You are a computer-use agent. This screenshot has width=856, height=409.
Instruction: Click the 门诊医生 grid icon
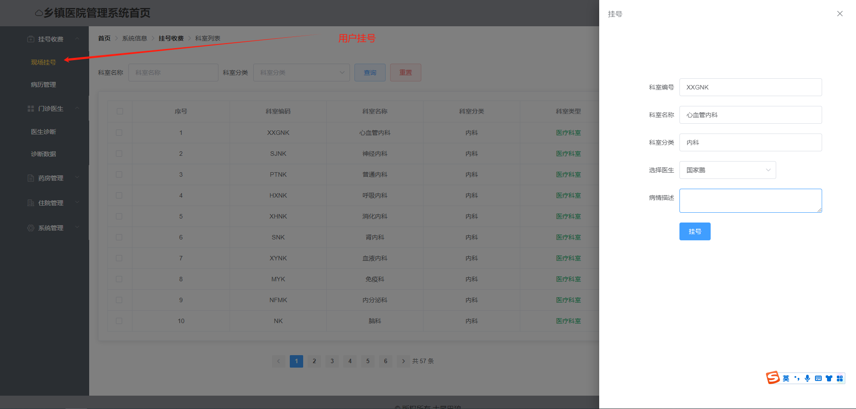click(x=31, y=109)
